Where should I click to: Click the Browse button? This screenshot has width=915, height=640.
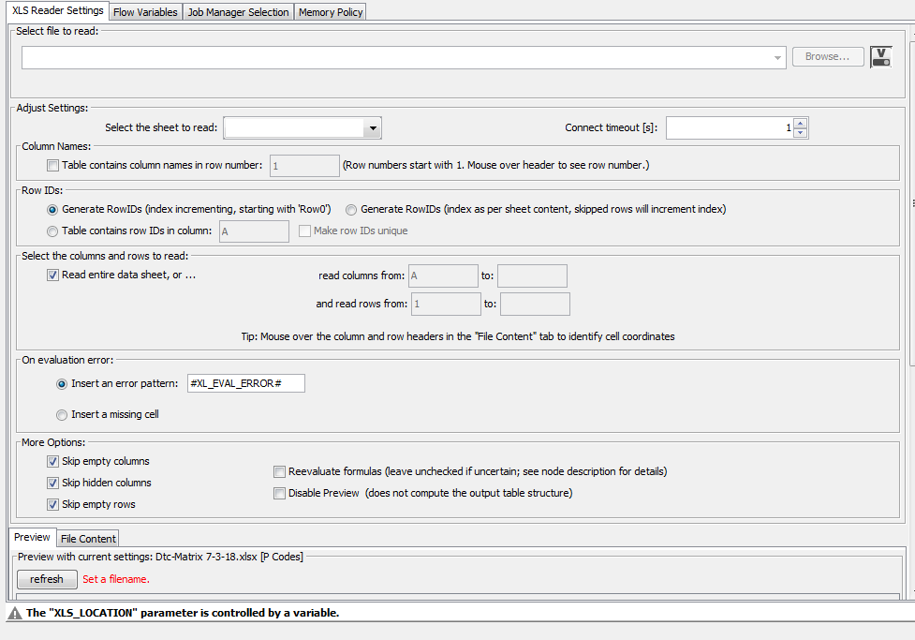click(827, 56)
